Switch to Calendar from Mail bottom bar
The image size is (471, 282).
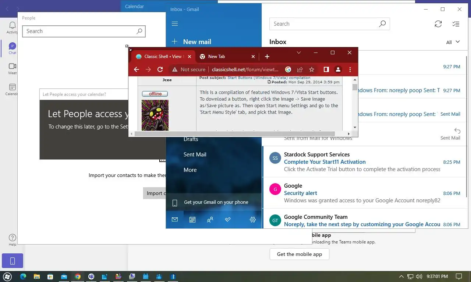point(192,220)
